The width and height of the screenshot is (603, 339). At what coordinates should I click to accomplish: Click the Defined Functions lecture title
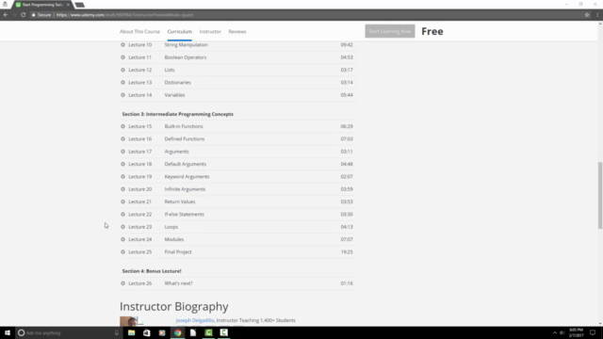[185, 138]
